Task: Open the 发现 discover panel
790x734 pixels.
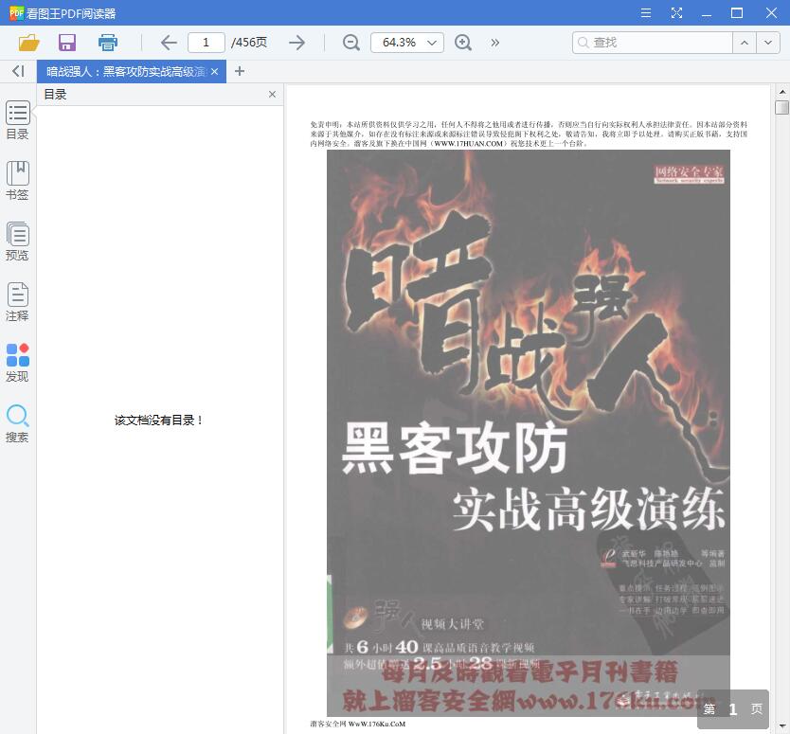Action: click(18, 363)
